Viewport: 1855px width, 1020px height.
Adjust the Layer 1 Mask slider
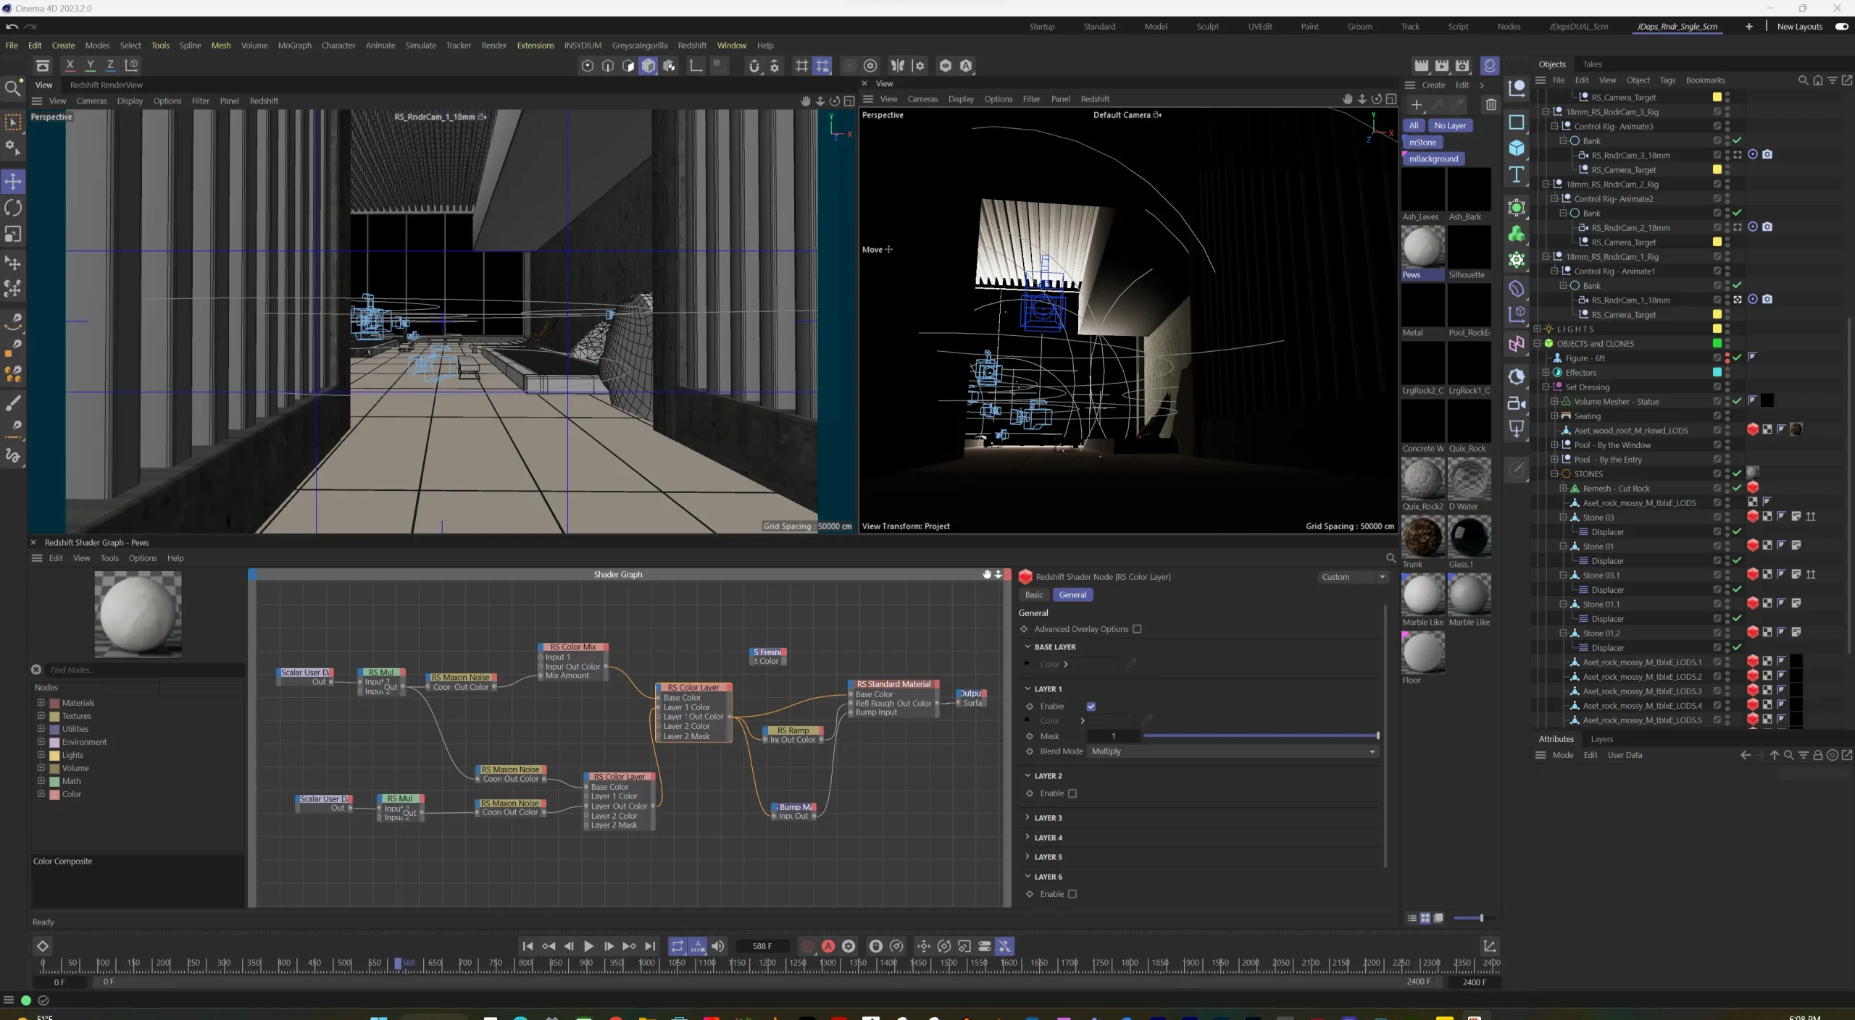[1260, 736]
